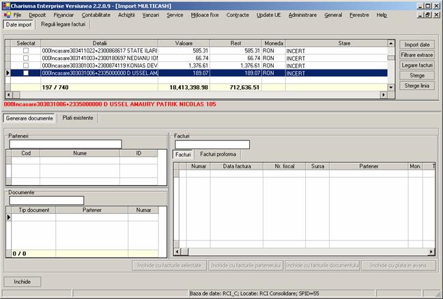443x299 pixels.
Task: Click left scroll arrow under Facturi grid
Action: [177, 253]
